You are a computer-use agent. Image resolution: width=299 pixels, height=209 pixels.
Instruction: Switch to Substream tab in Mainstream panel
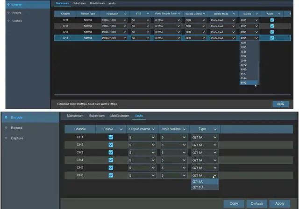pyautogui.click(x=79, y=3)
